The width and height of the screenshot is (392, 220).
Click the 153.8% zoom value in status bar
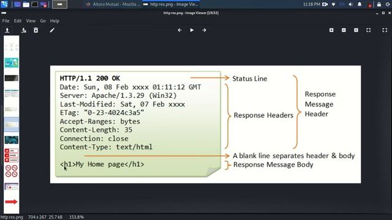coord(77,218)
